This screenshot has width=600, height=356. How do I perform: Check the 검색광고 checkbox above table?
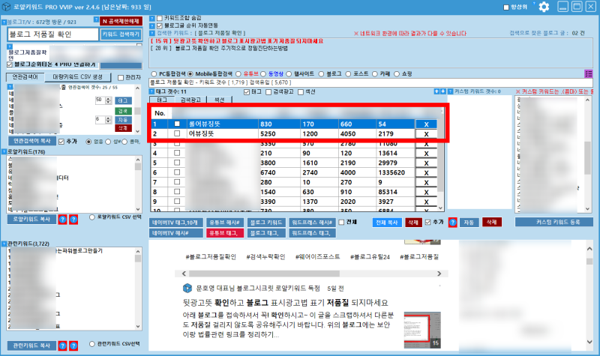point(268,91)
